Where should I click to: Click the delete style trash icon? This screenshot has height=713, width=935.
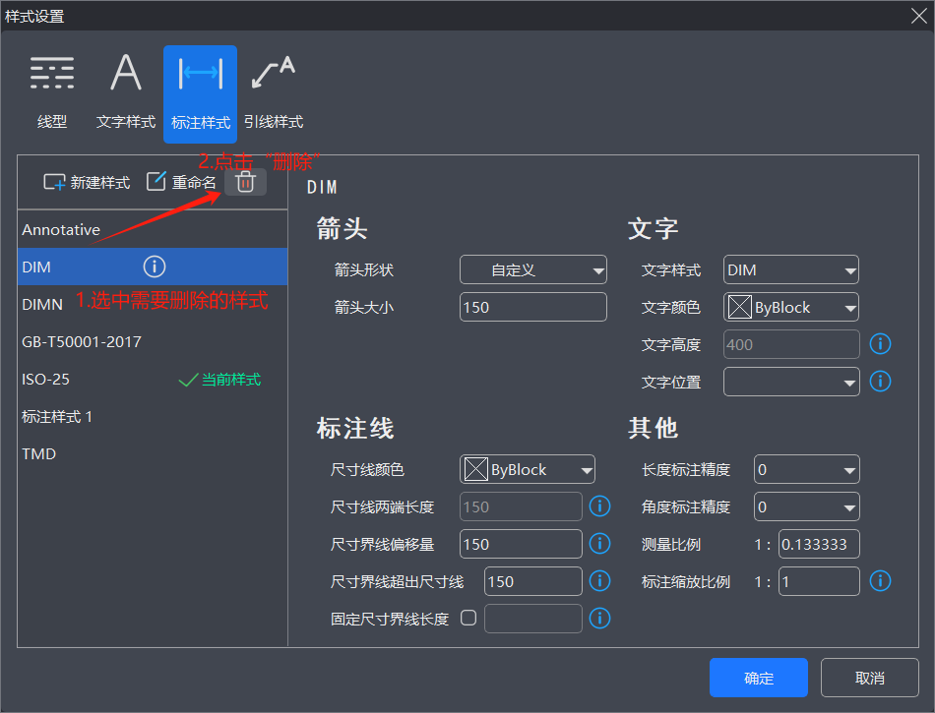tap(245, 182)
